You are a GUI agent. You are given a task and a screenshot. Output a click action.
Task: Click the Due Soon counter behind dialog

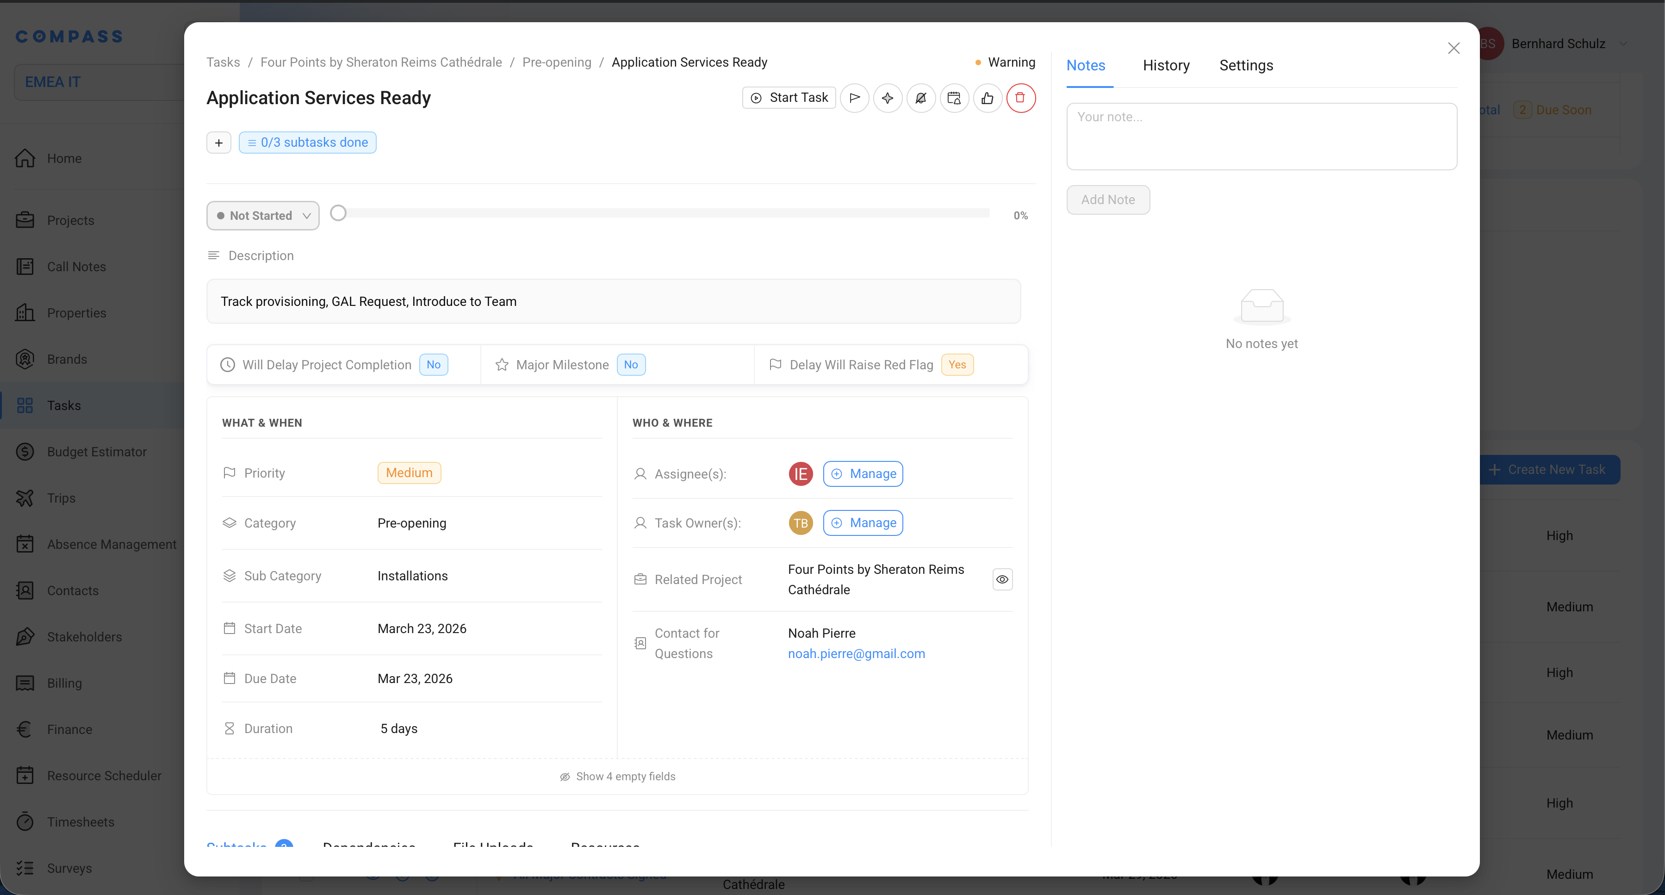(x=1553, y=110)
